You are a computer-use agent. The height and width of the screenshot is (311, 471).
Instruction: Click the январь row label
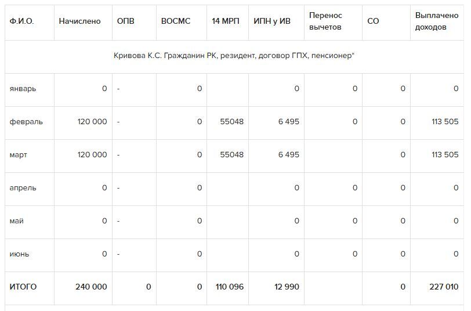point(23,89)
